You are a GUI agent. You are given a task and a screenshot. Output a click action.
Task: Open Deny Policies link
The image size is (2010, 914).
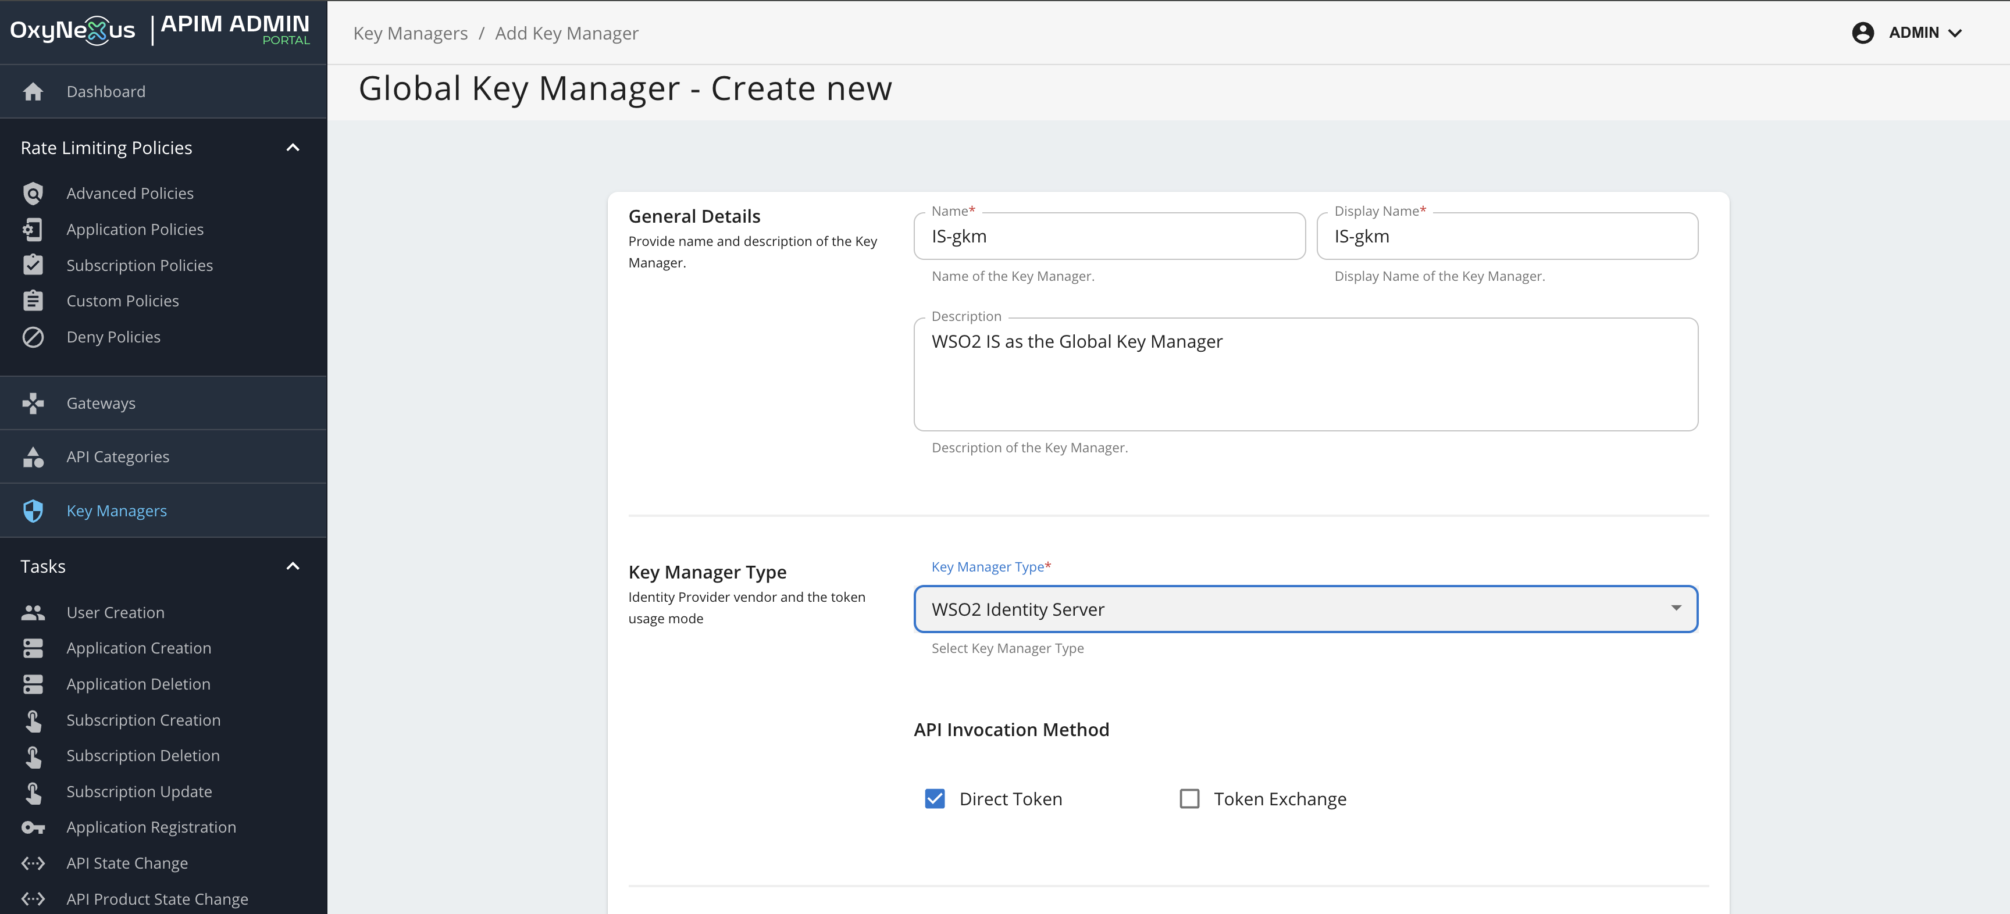(113, 337)
